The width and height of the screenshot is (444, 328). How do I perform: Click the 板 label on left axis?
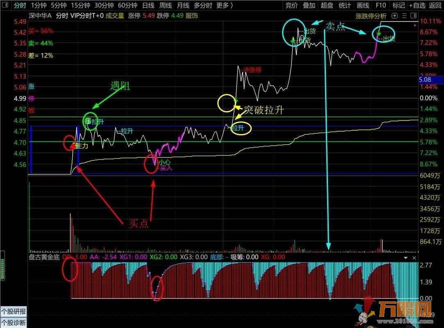[x=31, y=110]
